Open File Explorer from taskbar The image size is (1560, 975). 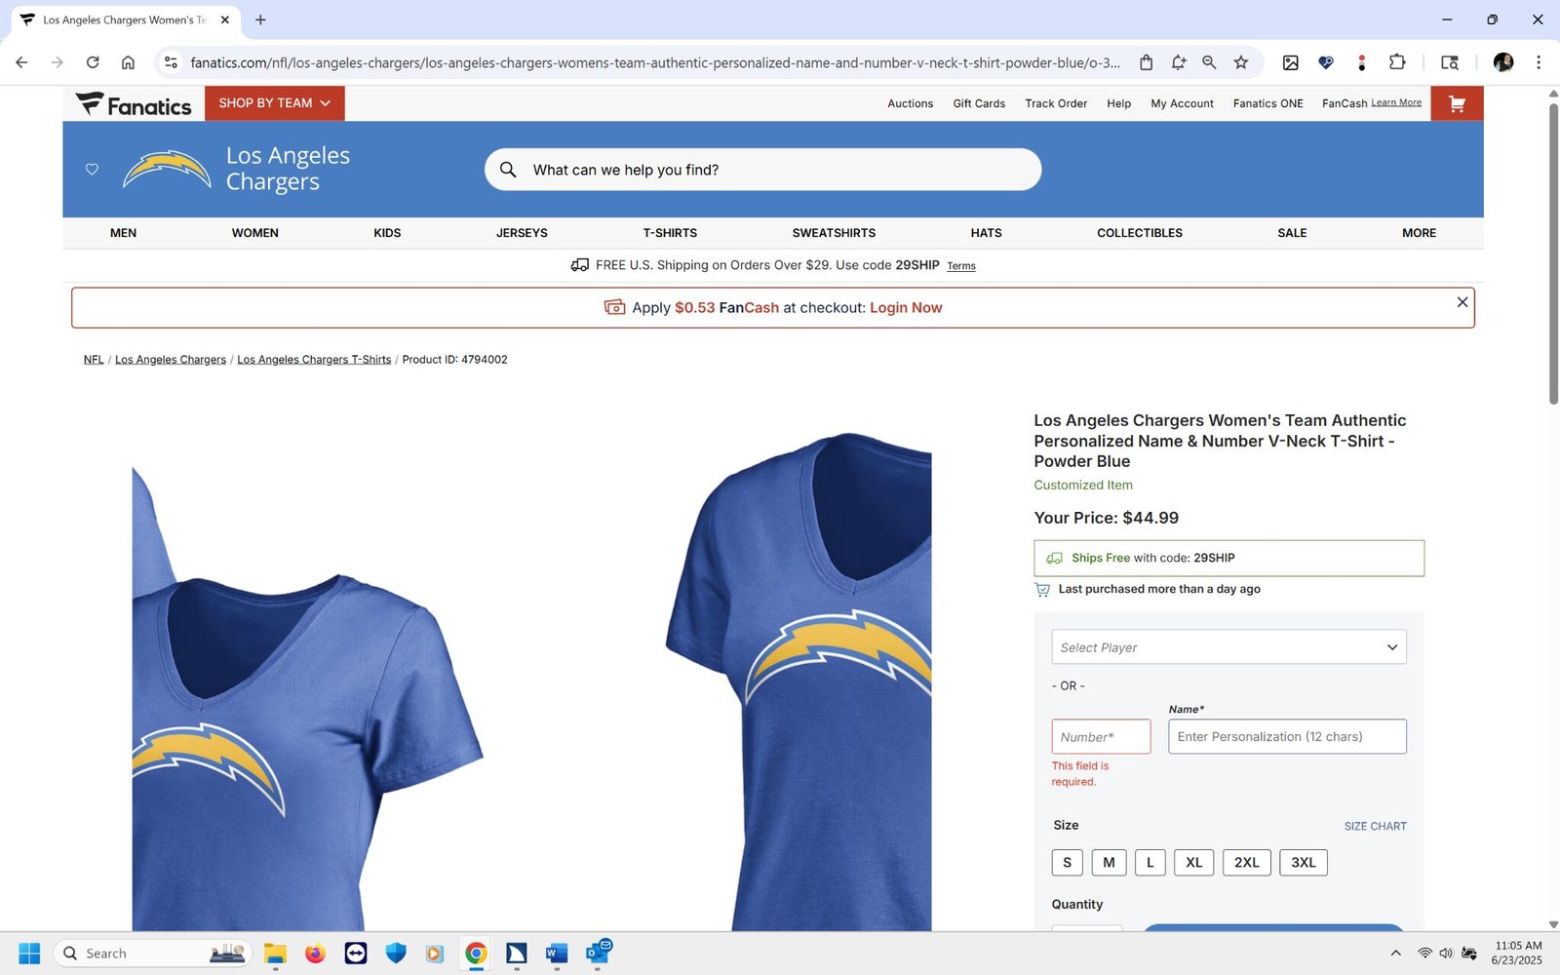point(275,953)
